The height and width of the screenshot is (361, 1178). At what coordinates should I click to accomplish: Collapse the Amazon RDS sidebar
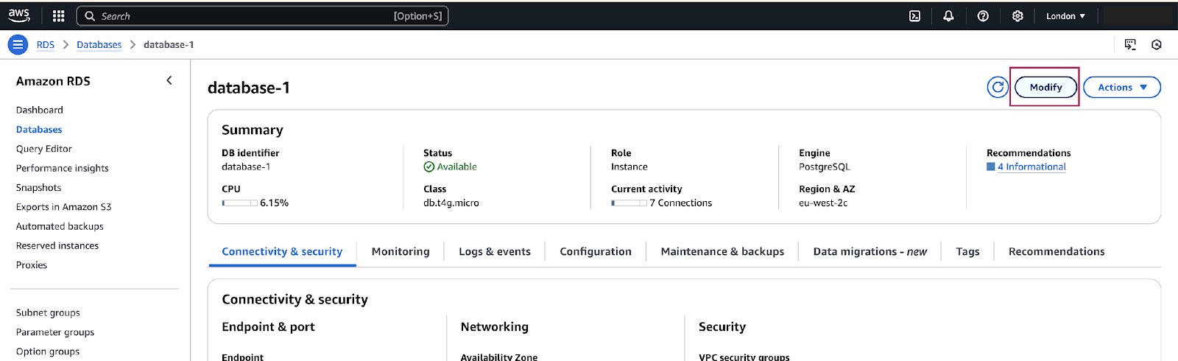(x=169, y=80)
